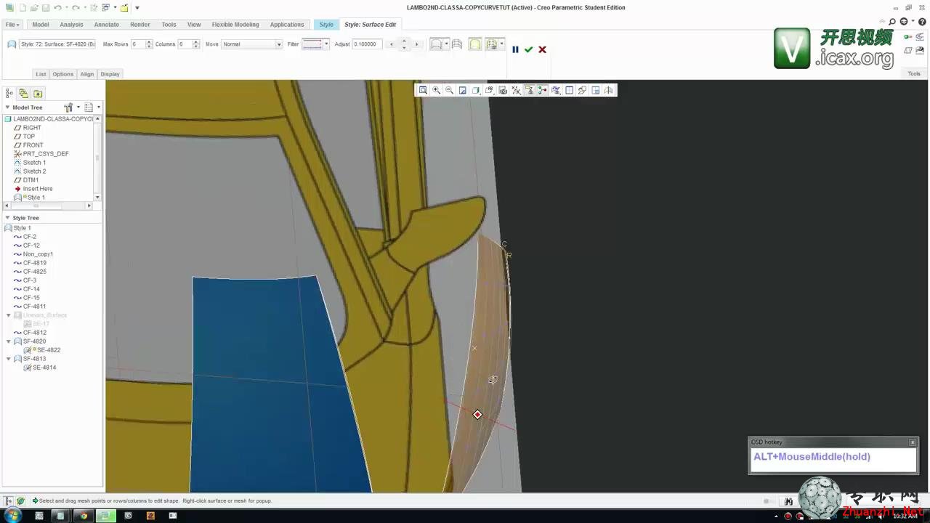Select CF-4825 in the Style Tree
Screen dimensions: 930x523
34,272
